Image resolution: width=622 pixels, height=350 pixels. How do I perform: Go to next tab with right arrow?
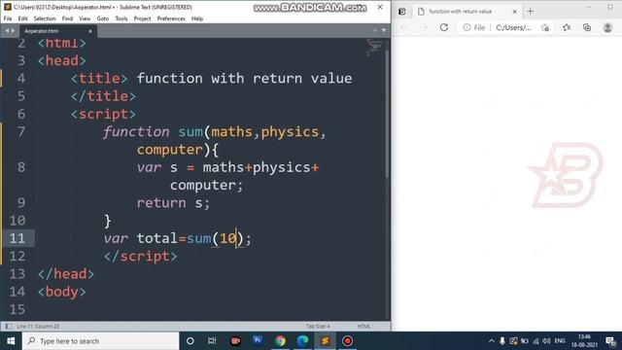13,30
